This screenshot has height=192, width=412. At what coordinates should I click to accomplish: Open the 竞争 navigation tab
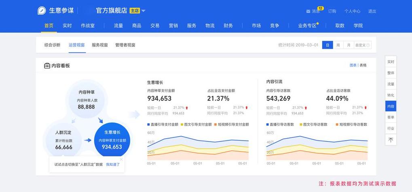click(275, 26)
